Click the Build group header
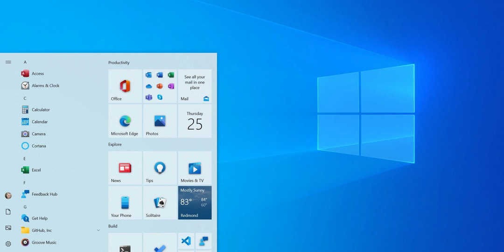 click(113, 226)
